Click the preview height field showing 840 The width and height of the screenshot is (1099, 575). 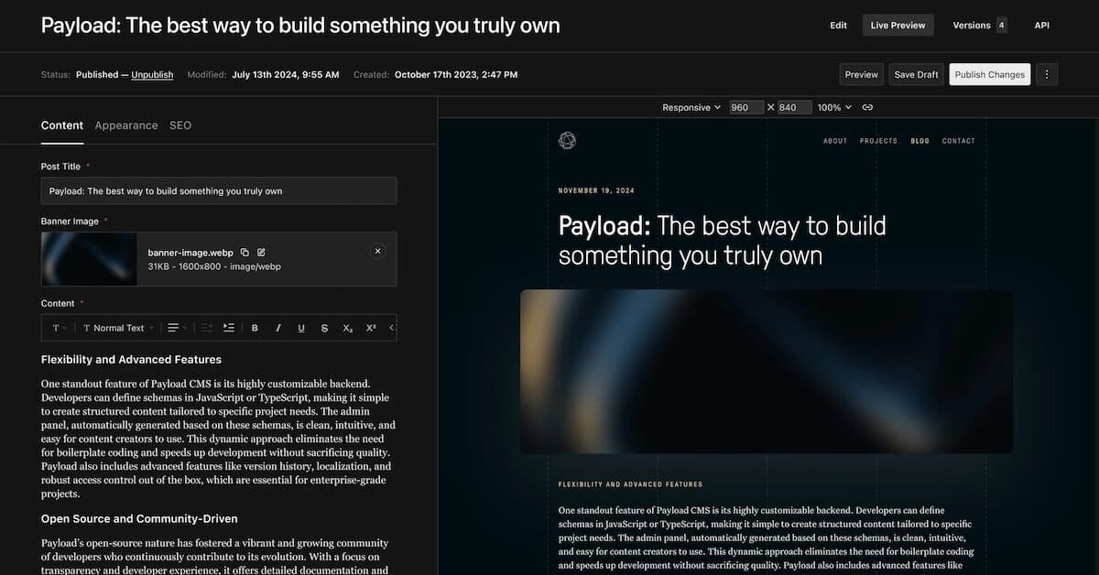tap(794, 107)
